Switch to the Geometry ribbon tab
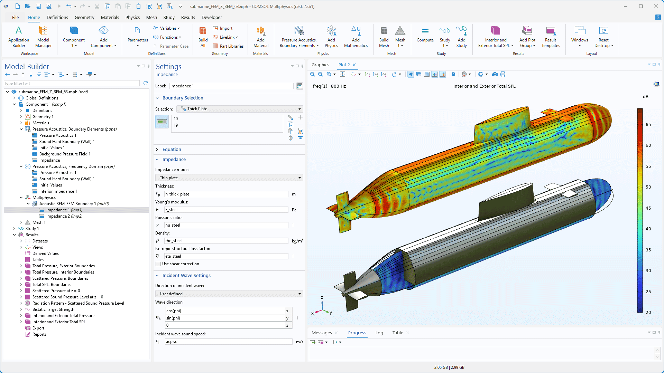Screen dimensions: 664x373 84,17
